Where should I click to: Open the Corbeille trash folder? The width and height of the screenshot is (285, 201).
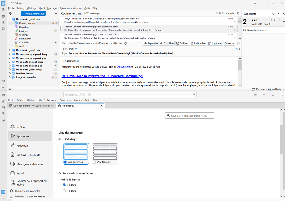pos(24,42)
